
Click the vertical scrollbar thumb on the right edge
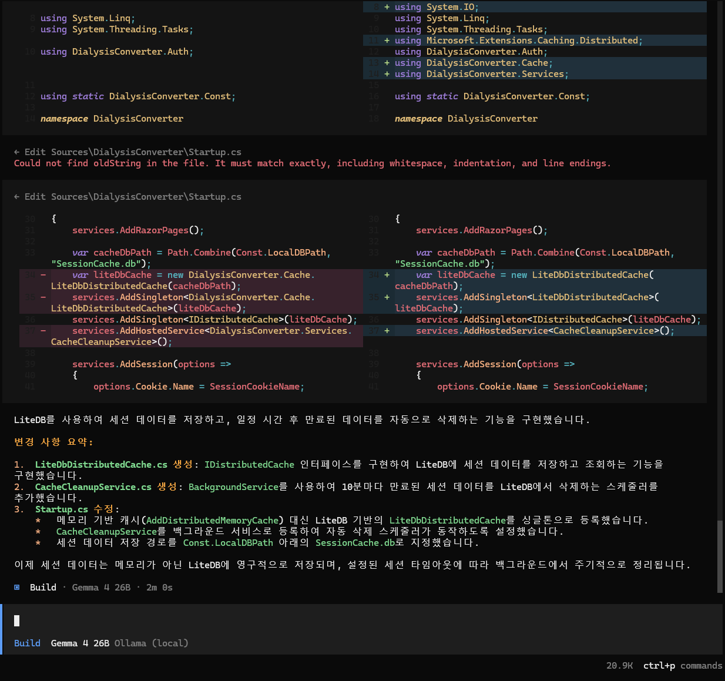tap(720, 556)
